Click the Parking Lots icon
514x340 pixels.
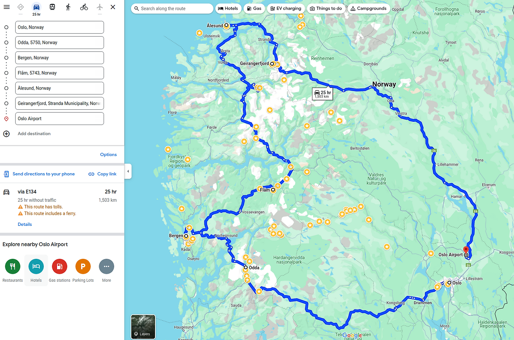tap(83, 266)
